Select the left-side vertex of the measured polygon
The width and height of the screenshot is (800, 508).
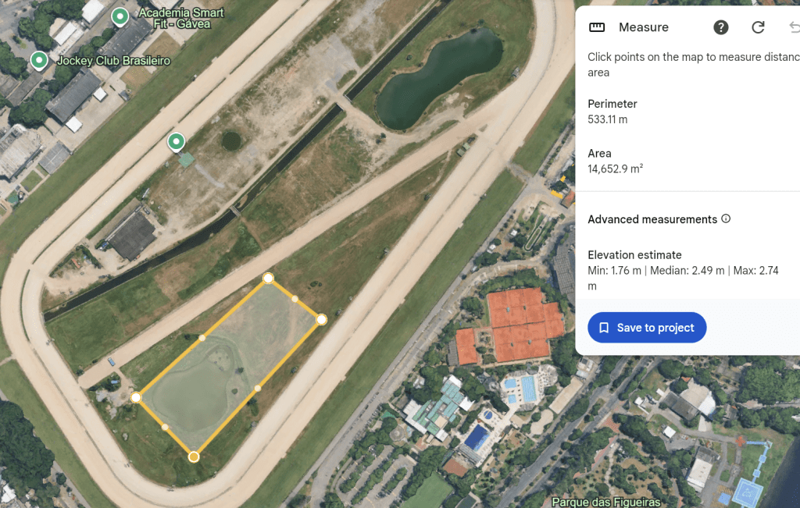[136, 397]
